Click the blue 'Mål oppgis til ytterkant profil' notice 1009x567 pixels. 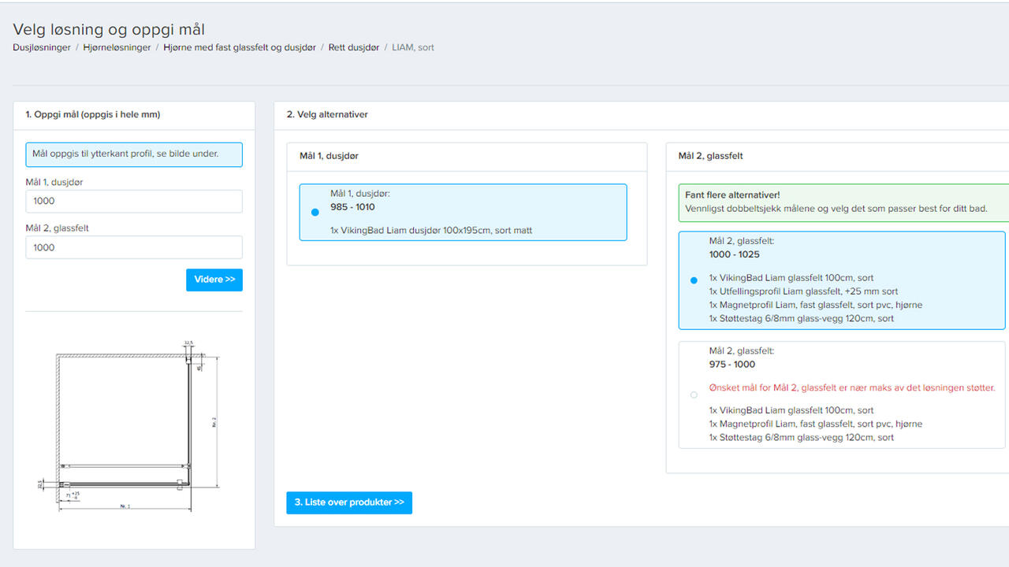(x=133, y=154)
